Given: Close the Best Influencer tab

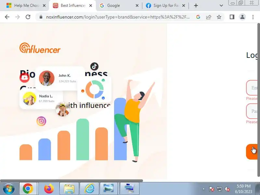Looking at the screenshot, I should [91, 6].
